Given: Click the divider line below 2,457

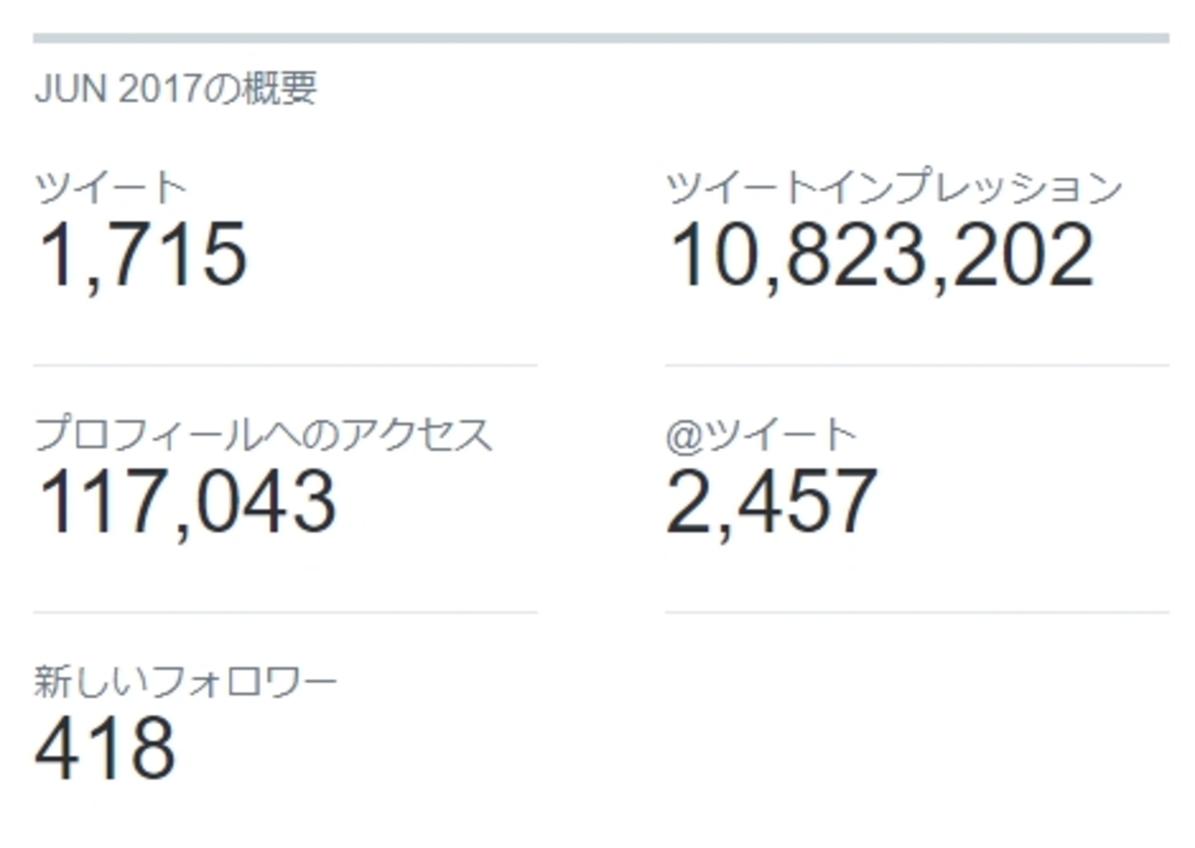Looking at the screenshot, I should pyautogui.click(x=916, y=612).
